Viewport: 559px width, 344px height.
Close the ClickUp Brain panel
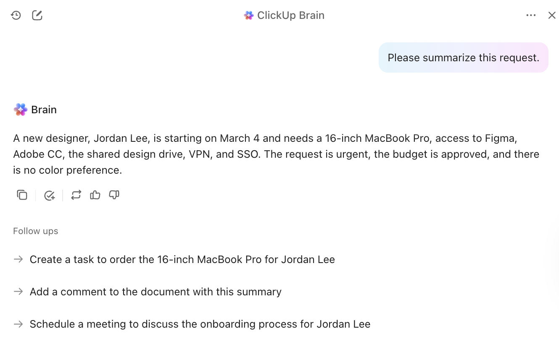pos(552,15)
